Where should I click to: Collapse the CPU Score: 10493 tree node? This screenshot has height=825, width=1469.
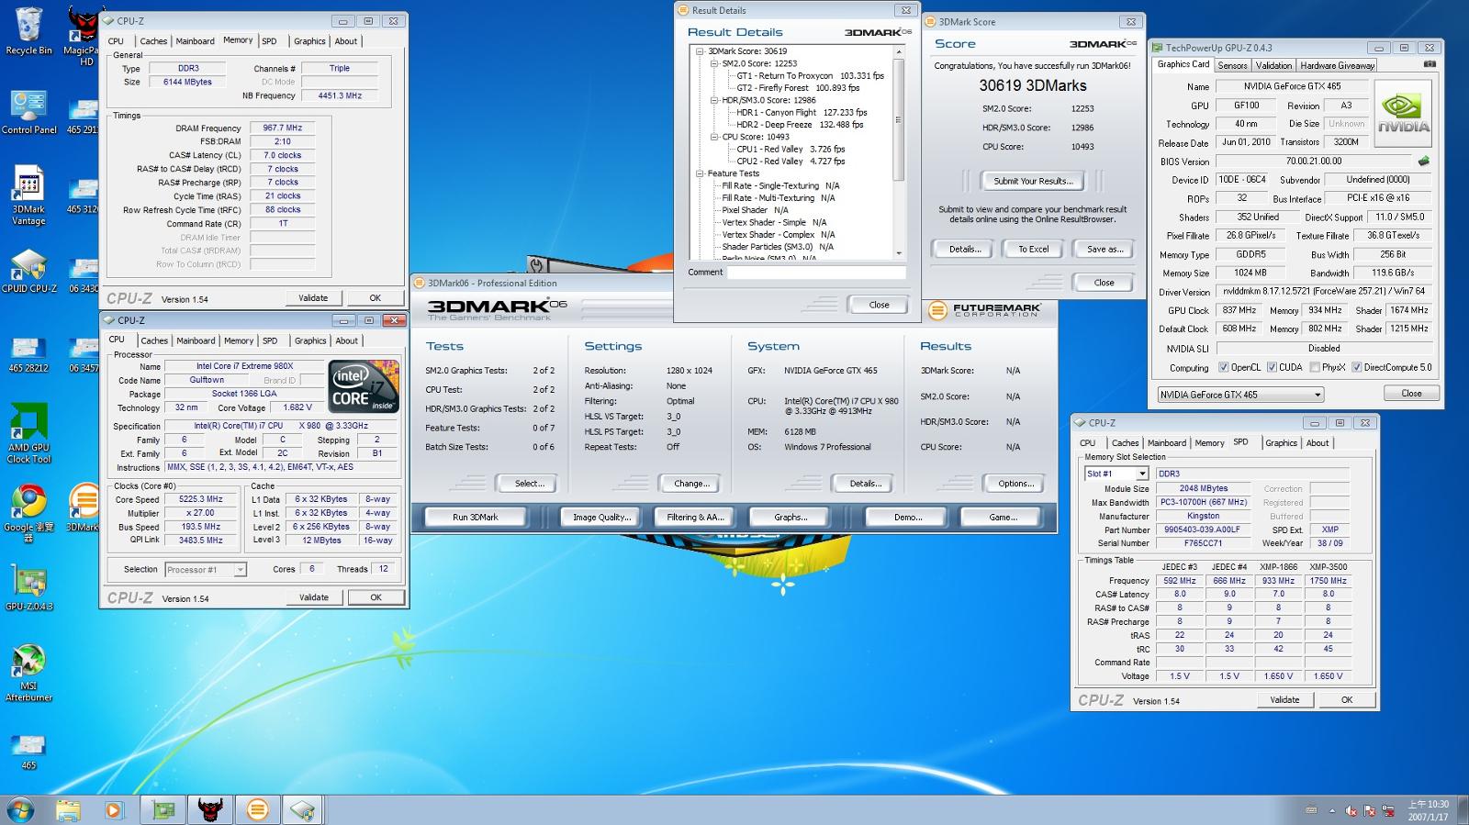click(714, 137)
